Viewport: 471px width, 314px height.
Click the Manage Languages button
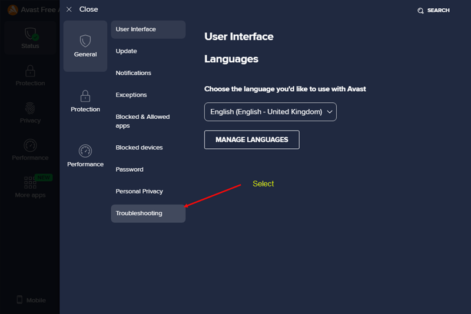point(251,140)
